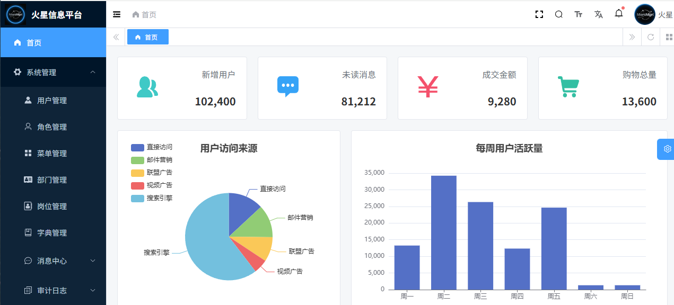Expand the 消息中心 sidebar group
This screenshot has width=674, height=305.
53,261
